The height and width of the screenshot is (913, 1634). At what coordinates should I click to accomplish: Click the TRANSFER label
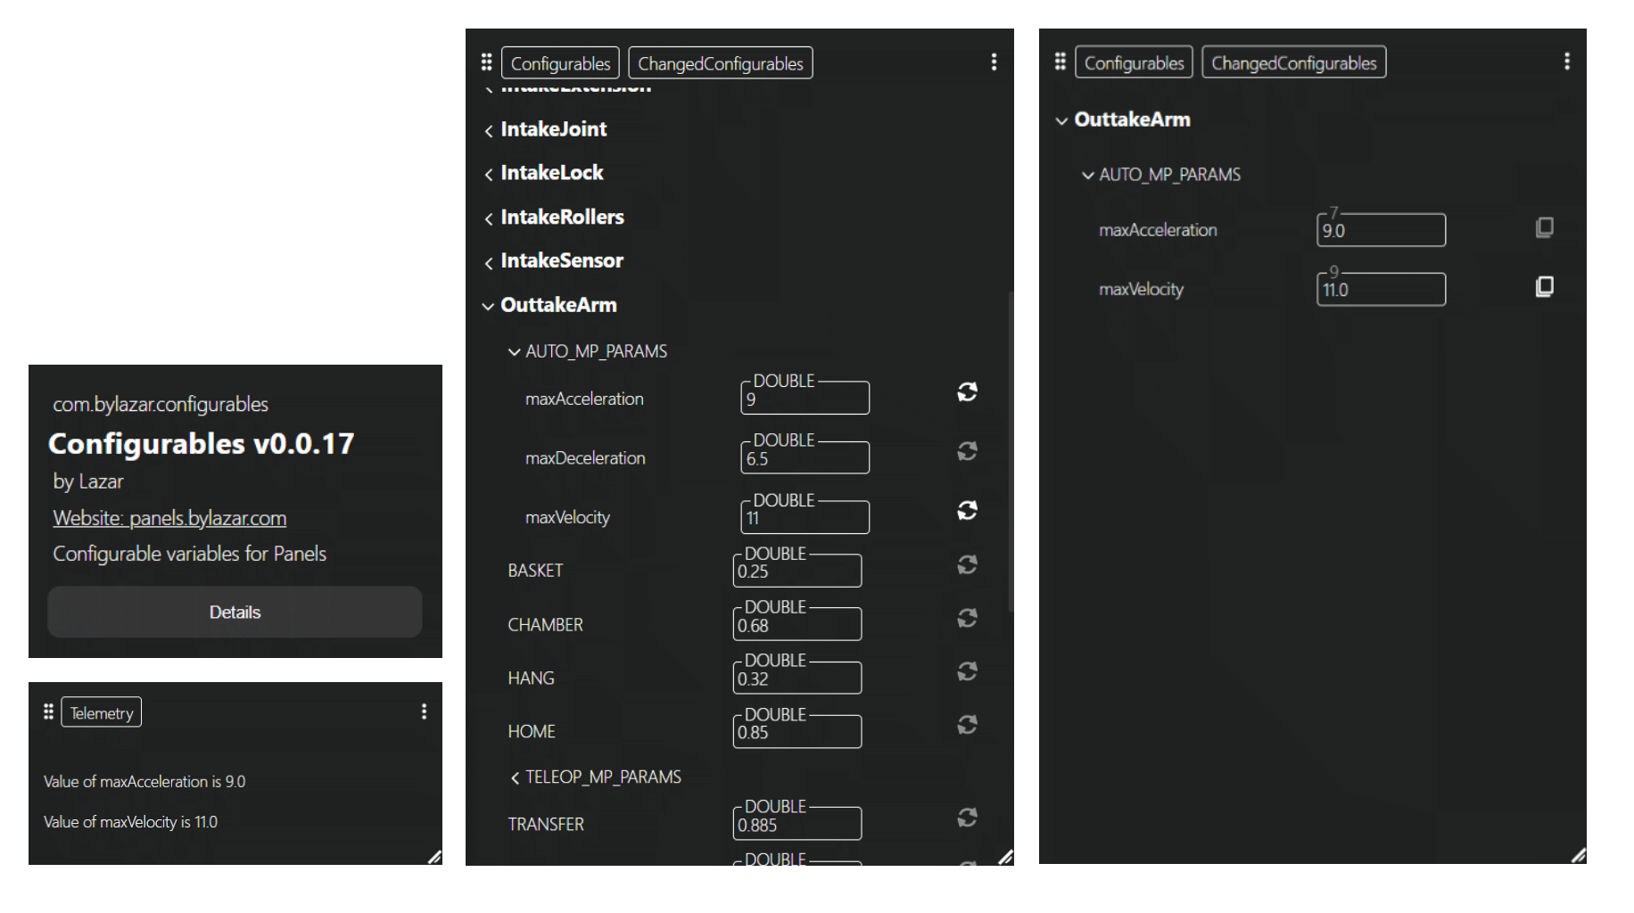click(546, 825)
